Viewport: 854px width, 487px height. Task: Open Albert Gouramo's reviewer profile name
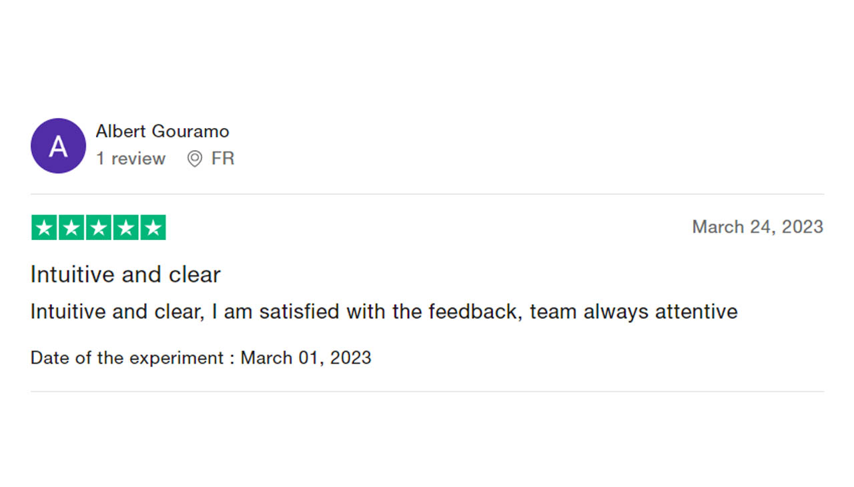point(162,131)
